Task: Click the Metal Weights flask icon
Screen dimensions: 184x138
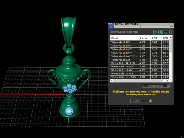Action: tap(111, 25)
